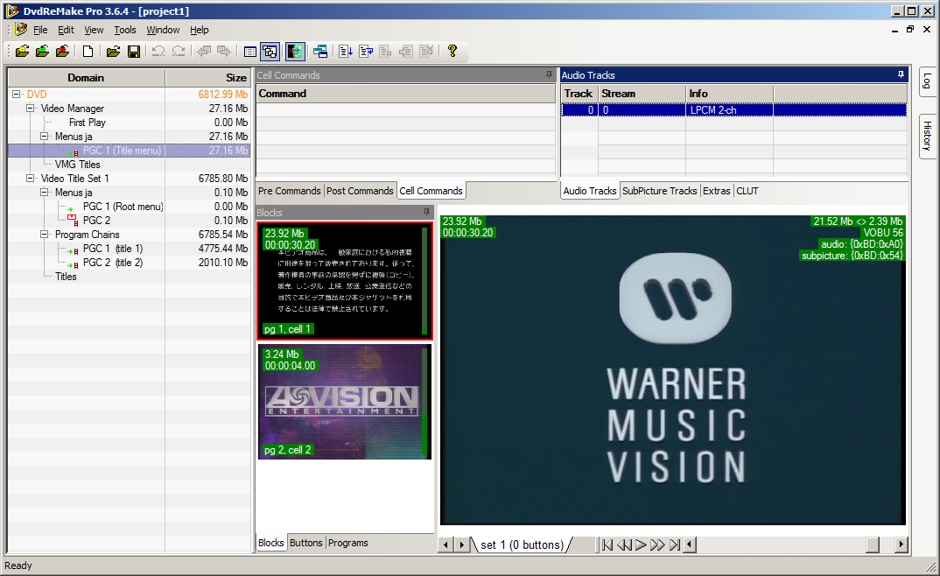Collapse Menus ja under Video Title Set 1

coord(44,193)
